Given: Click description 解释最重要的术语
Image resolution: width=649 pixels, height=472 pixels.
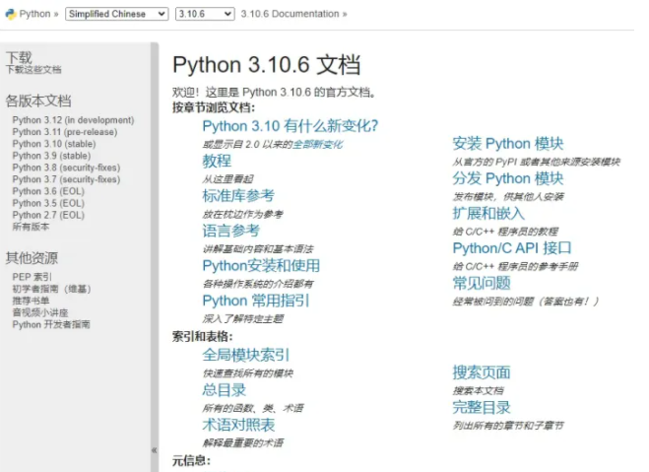Looking at the screenshot, I should (243, 443).
